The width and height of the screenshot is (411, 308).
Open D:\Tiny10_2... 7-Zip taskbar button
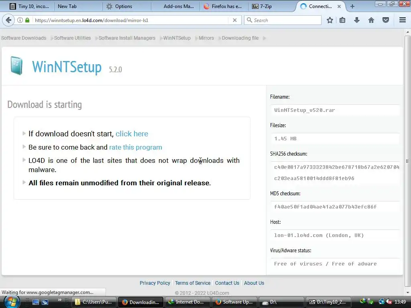[x=328, y=302]
